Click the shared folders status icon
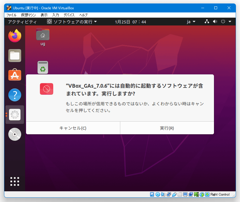The height and width of the screenshot is (202, 240). 180,194
